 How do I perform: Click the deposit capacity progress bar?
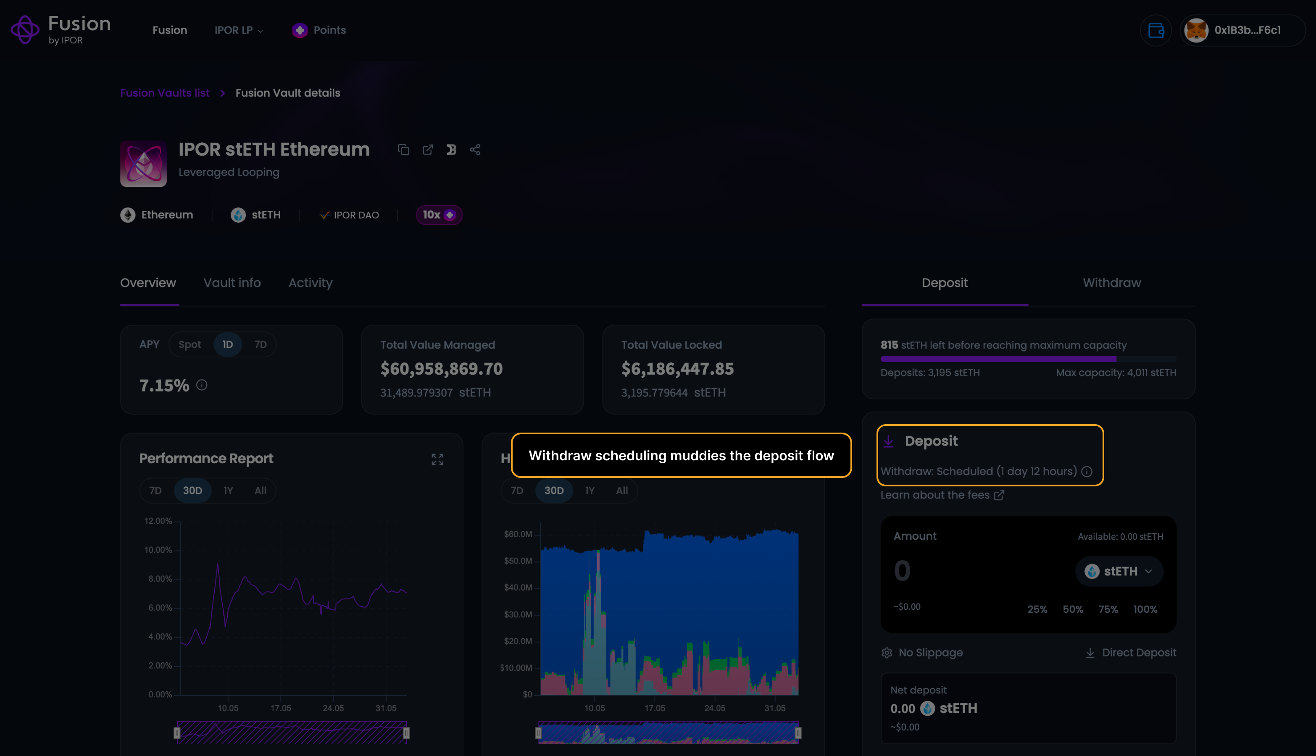tap(1028, 359)
